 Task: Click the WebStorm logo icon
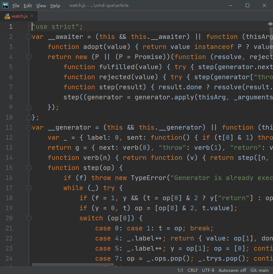pos(5,5)
